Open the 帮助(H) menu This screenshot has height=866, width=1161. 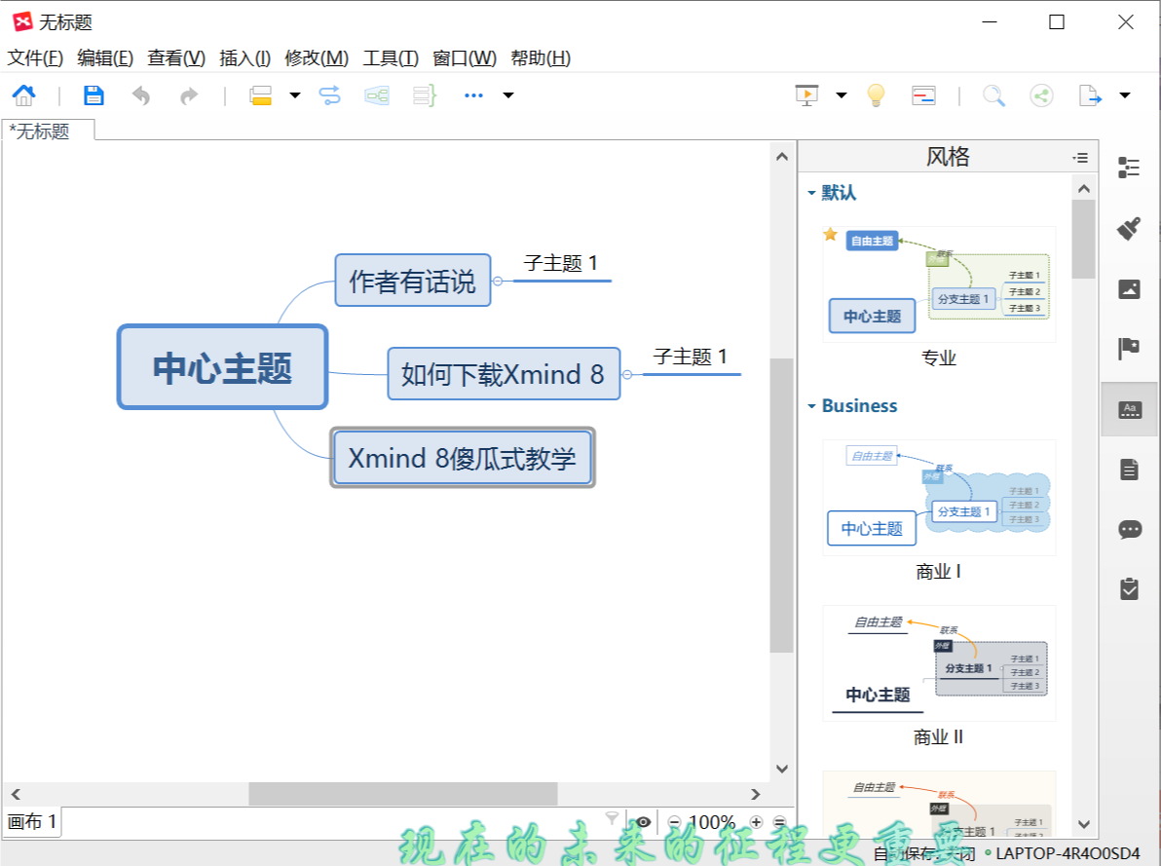coord(541,57)
